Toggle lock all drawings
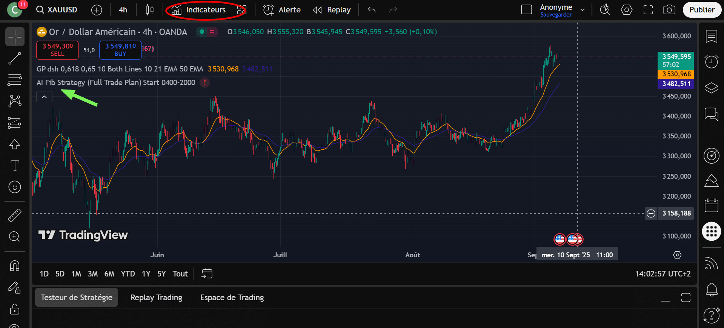This screenshot has height=328, width=724. 15,309
